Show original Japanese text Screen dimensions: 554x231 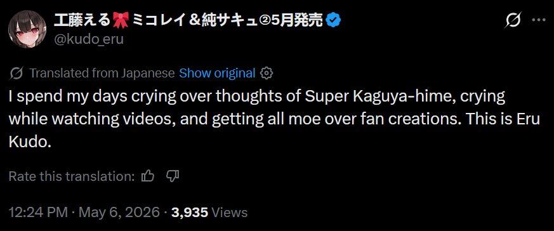[x=217, y=73]
